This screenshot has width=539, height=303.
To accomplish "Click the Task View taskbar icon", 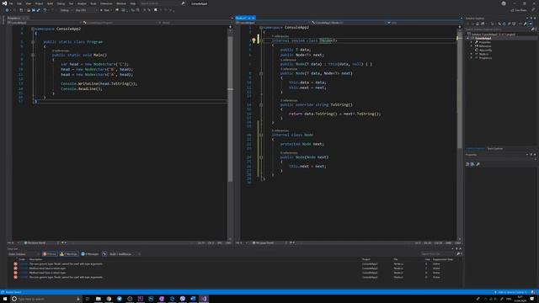I will 88,299.
